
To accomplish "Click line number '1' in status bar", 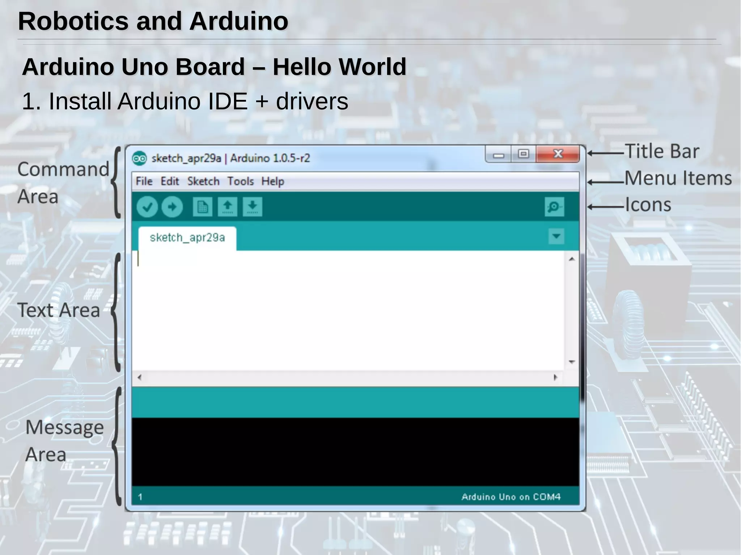I will click(x=140, y=497).
